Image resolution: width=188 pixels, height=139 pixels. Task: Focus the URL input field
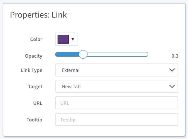(x=117, y=103)
